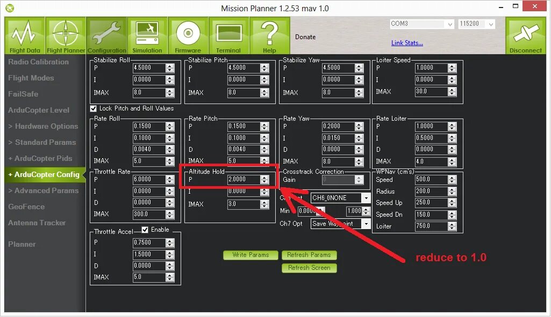Click the WPNav Speed Up value field
The width and height of the screenshot is (551, 317).
click(x=432, y=203)
